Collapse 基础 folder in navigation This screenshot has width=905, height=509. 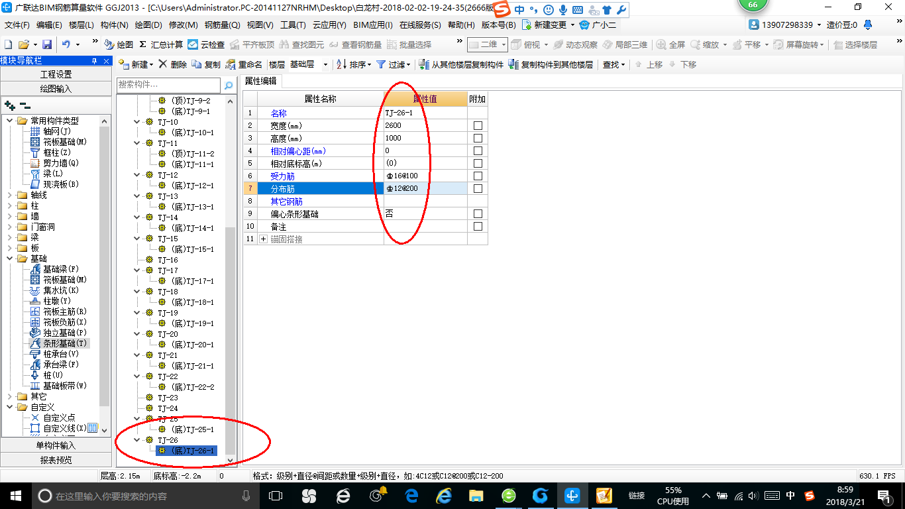(9, 258)
